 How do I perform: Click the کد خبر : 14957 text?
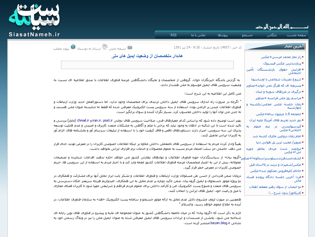231,48
